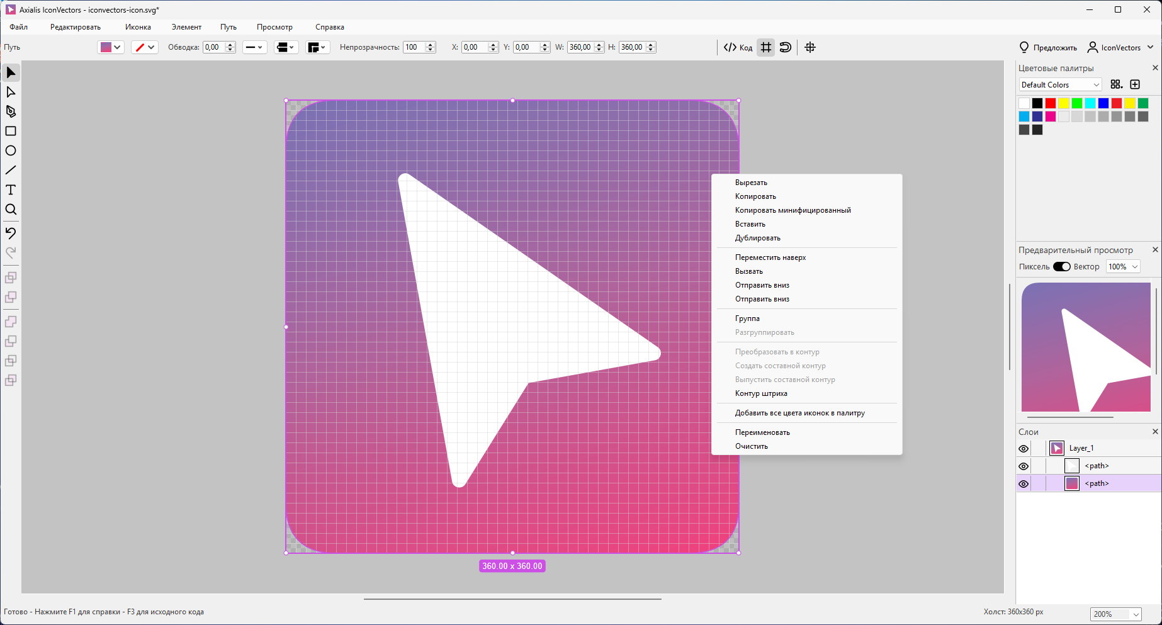Click the Layer_1 thumbnail icon
The height and width of the screenshot is (625, 1162).
tap(1057, 448)
